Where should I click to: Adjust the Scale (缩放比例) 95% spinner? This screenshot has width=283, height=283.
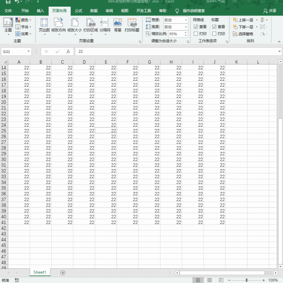(185, 34)
